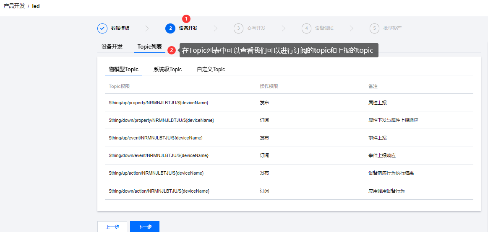This screenshot has width=488, height=232.
Task: Click the 备注 column header
Action: (x=373, y=86)
